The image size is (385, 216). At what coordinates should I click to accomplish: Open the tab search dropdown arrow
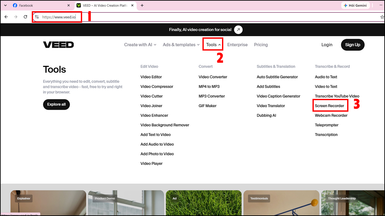point(5,5)
